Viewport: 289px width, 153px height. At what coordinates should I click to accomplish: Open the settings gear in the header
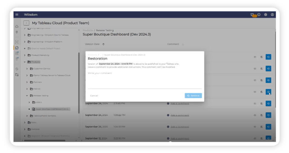pos(266,14)
